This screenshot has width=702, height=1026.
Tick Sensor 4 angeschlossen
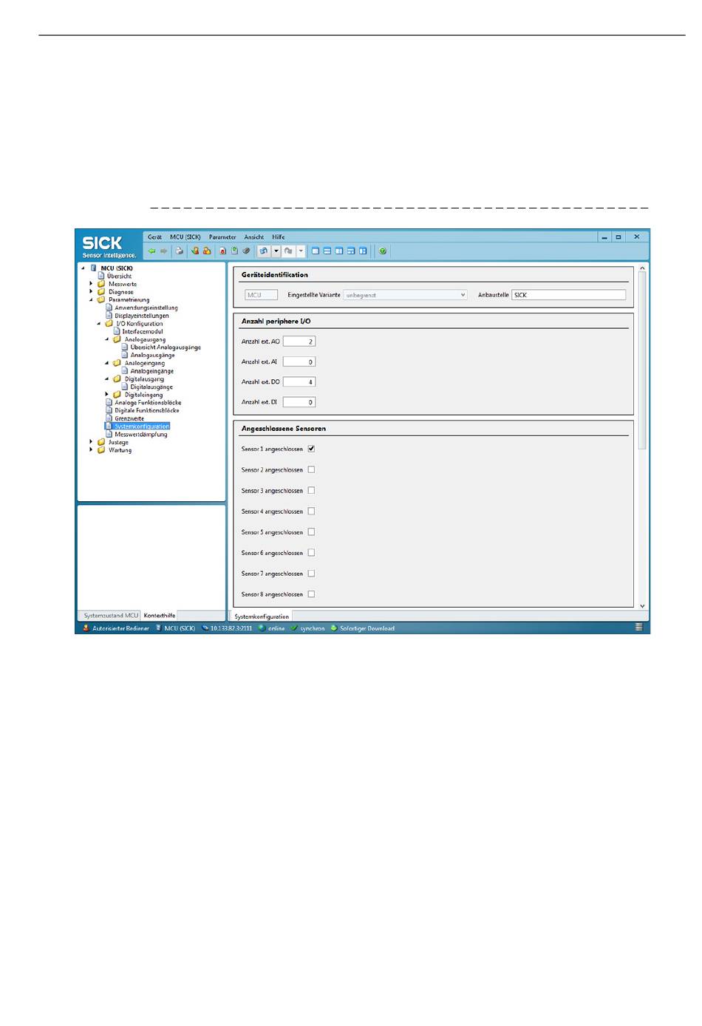[311, 511]
